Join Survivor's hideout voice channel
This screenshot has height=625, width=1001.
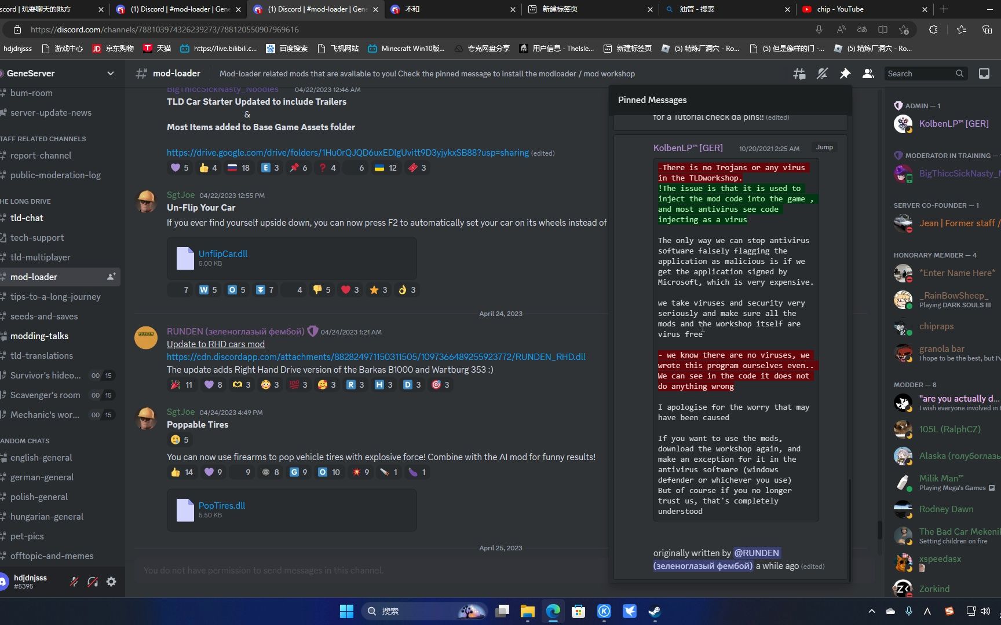tap(46, 375)
